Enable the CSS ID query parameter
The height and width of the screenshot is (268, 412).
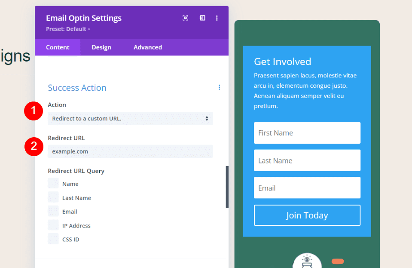53,239
